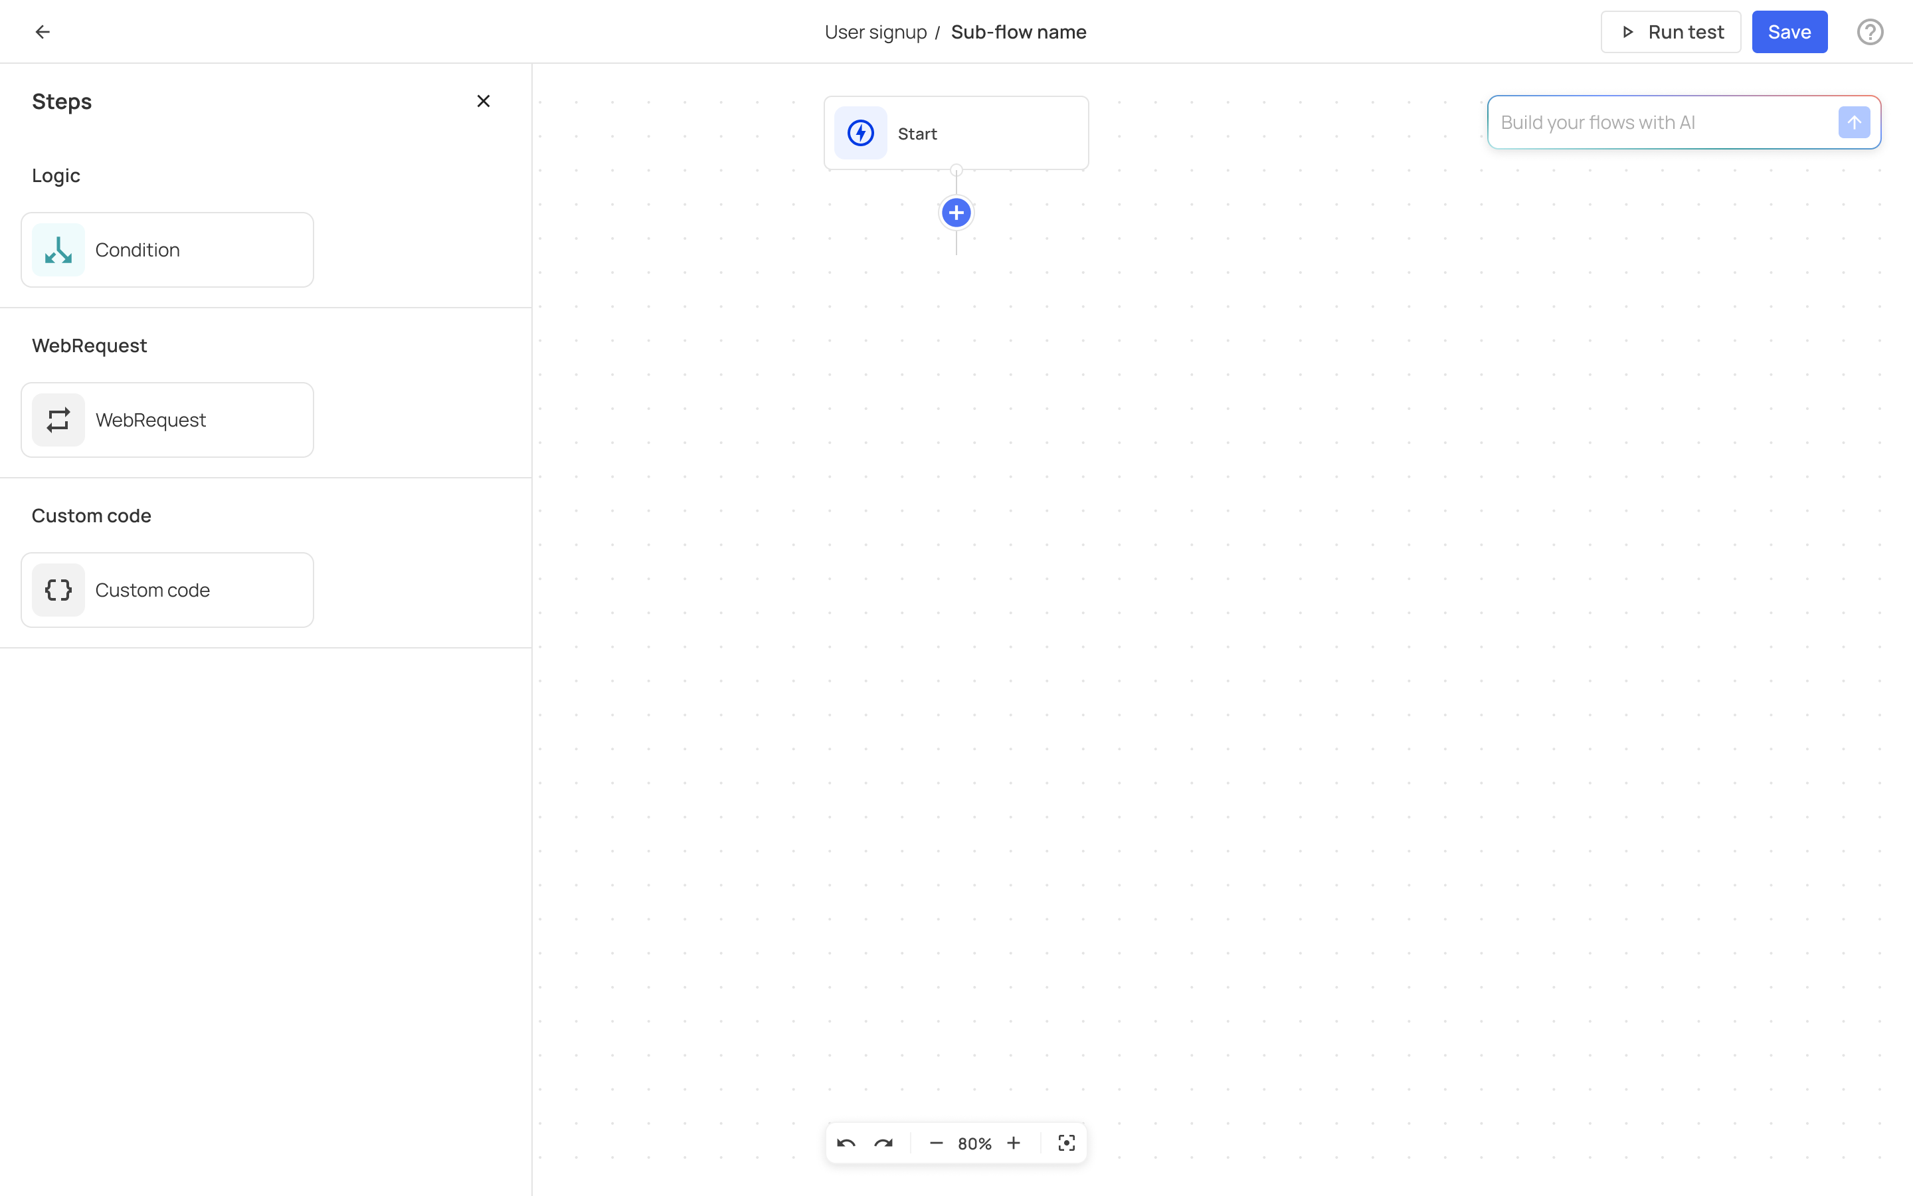Image resolution: width=1913 pixels, height=1196 pixels.
Task: Click the User signup breadcrumb
Action: point(875,33)
